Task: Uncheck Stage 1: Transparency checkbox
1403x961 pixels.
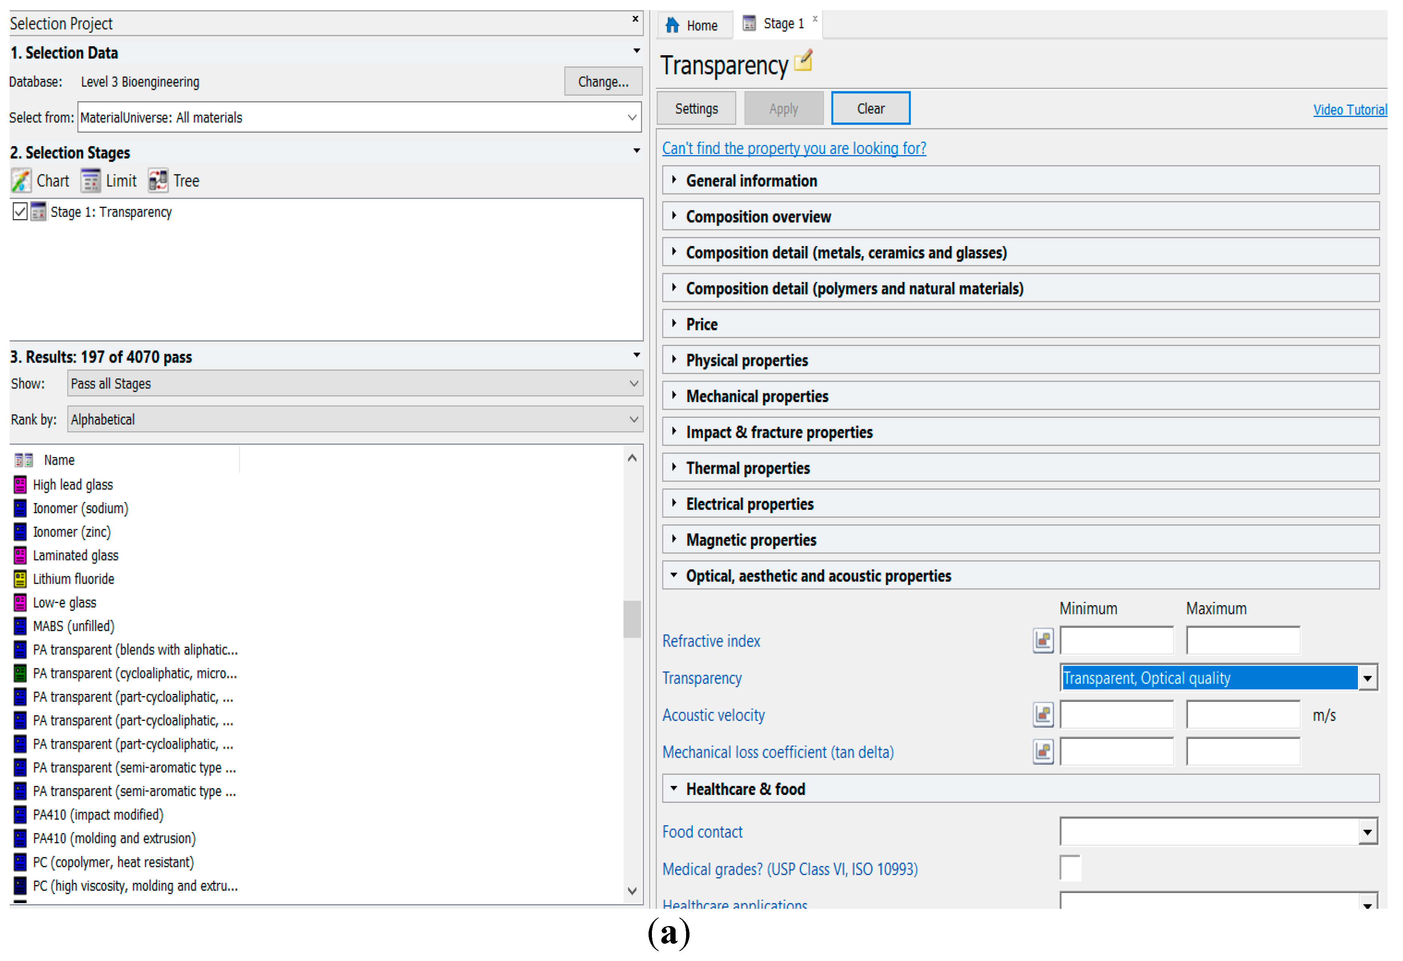Action: [x=20, y=212]
